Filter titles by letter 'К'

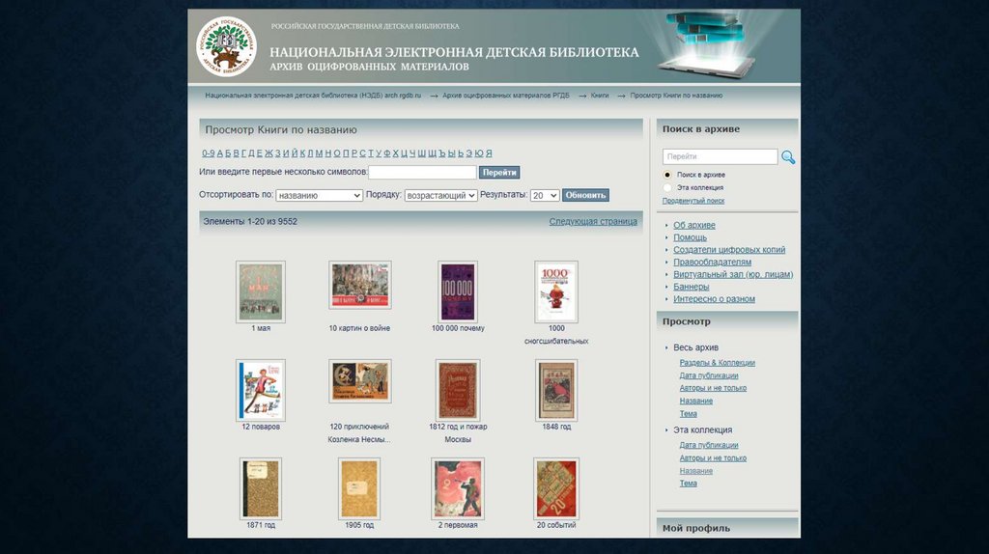303,153
